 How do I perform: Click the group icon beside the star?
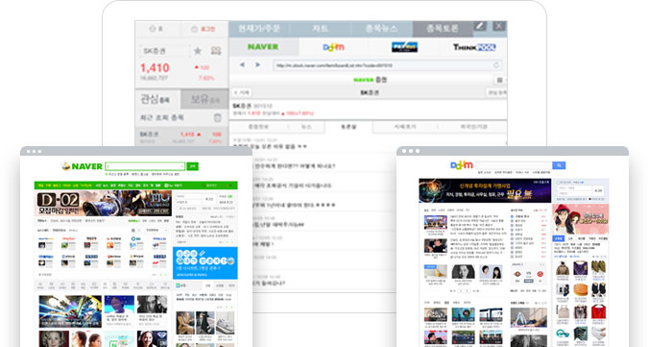(x=216, y=51)
